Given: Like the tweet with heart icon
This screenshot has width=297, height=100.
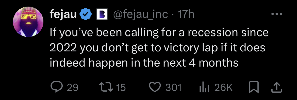Looking at the screenshot, I should point(155,87).
